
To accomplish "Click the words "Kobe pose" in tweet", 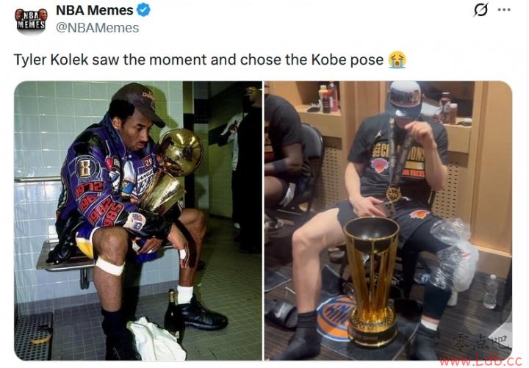I will click(347, 60).
